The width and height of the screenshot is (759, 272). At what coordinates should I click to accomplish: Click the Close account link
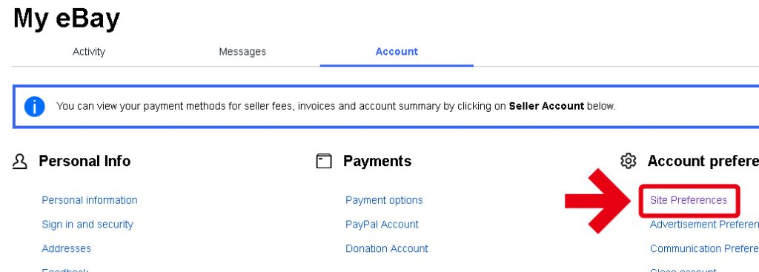click(683, 270)
